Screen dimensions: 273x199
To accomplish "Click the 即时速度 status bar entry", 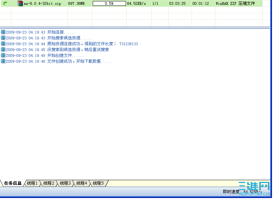I will tap(242, 192).
